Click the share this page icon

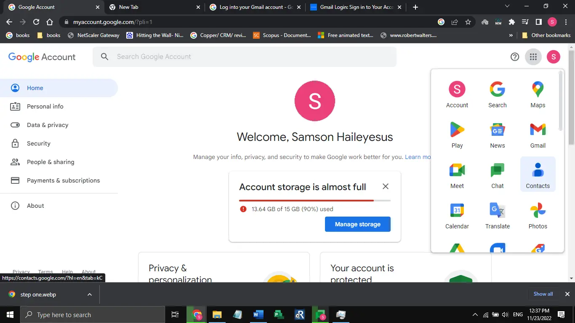(x=455, y=22)
